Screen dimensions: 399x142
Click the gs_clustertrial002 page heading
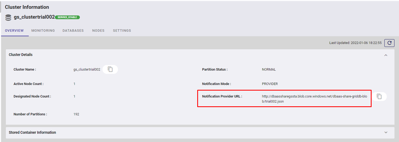(x=34, y=17)
